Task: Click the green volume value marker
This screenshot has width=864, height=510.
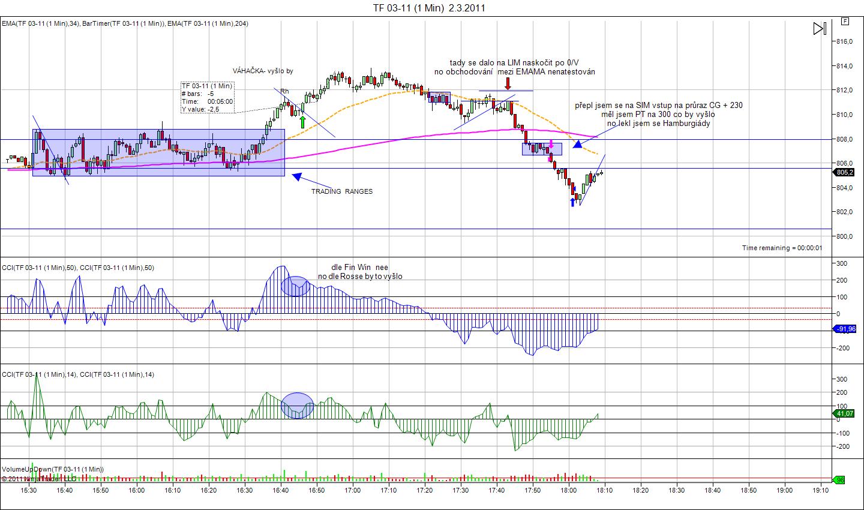Action: (840, 479)
